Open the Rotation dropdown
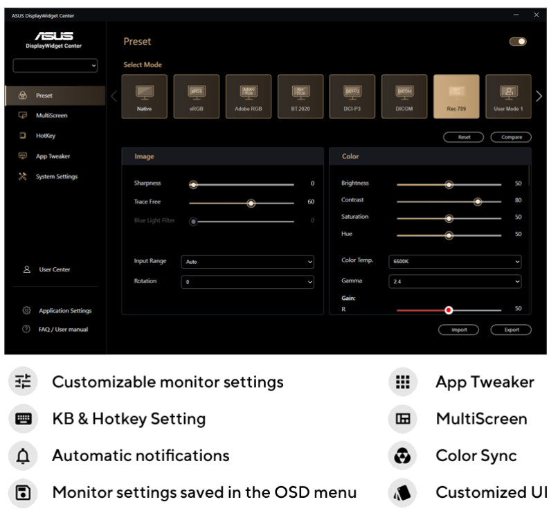The image size is (558, 511). pos(247,282)
